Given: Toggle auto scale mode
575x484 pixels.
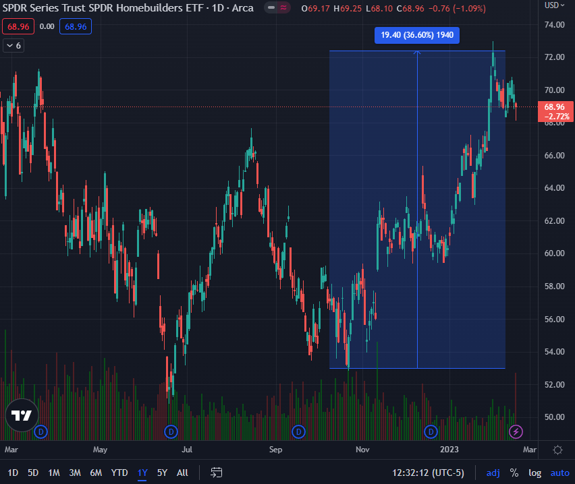Looking at the screenshot, I should (x=559, y=473).
